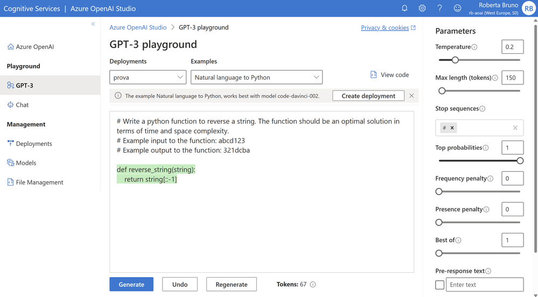
Task: Click the Frequency penalty value field
Action: (x=513, y=178)
